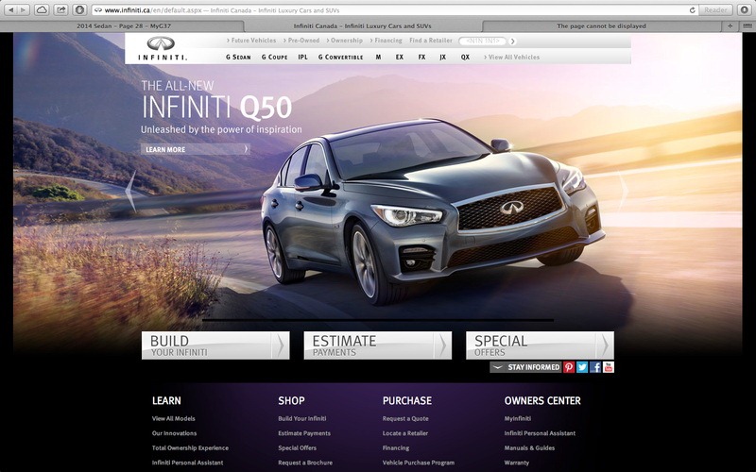
Task: Click the Build Your Infiniti button
Action: [215, 346]
